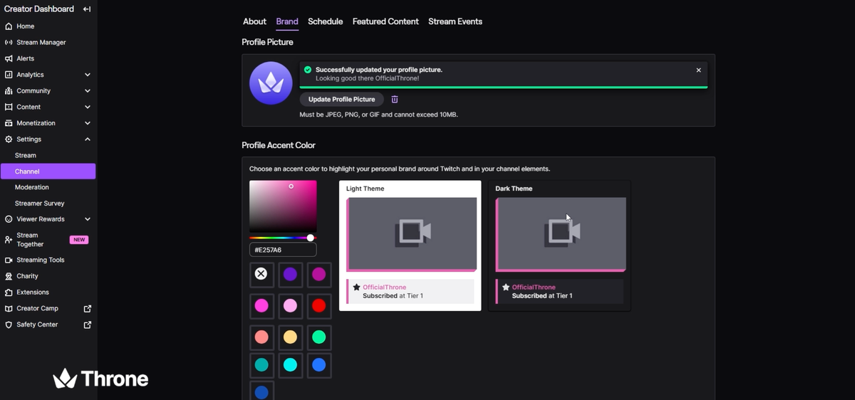Select the salmon accent swatch

pyautogui.click(x=261, y=337)
